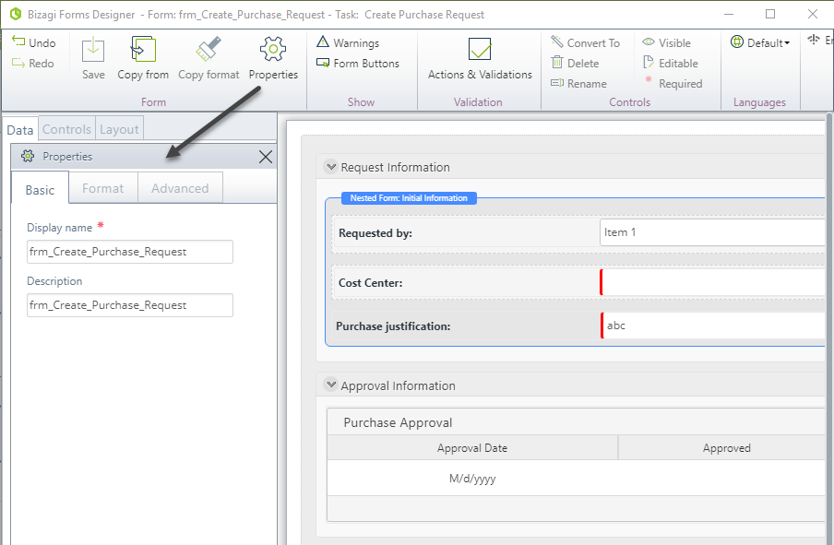Click the gear icon in Properties panel header

click(x=28, y=156)
